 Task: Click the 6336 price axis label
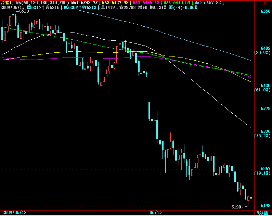266,131
